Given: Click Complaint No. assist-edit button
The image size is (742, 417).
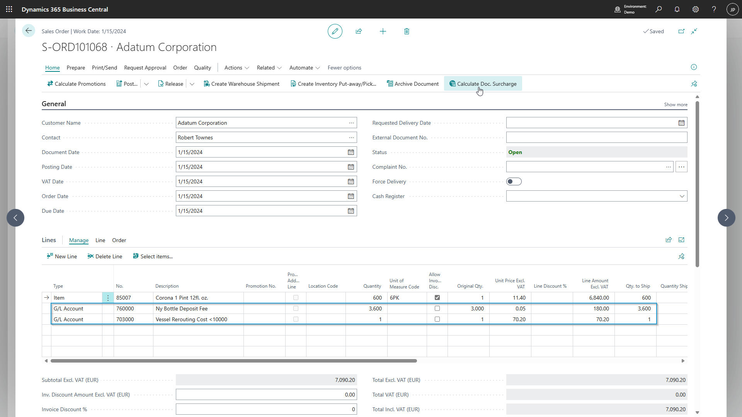Looking at the screenshot, I should [681, 167].
